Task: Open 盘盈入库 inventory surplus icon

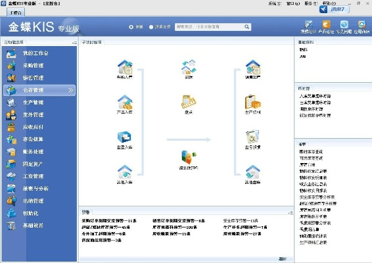Action: point(125,139)
